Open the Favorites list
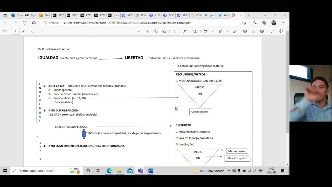 coord(255,23)
